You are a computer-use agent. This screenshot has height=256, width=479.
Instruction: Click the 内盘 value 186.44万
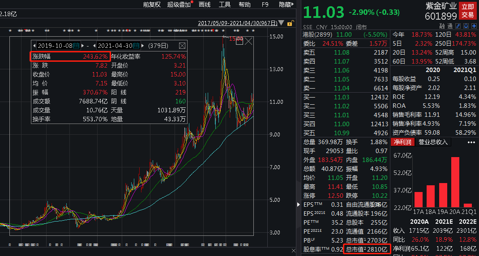375,160
